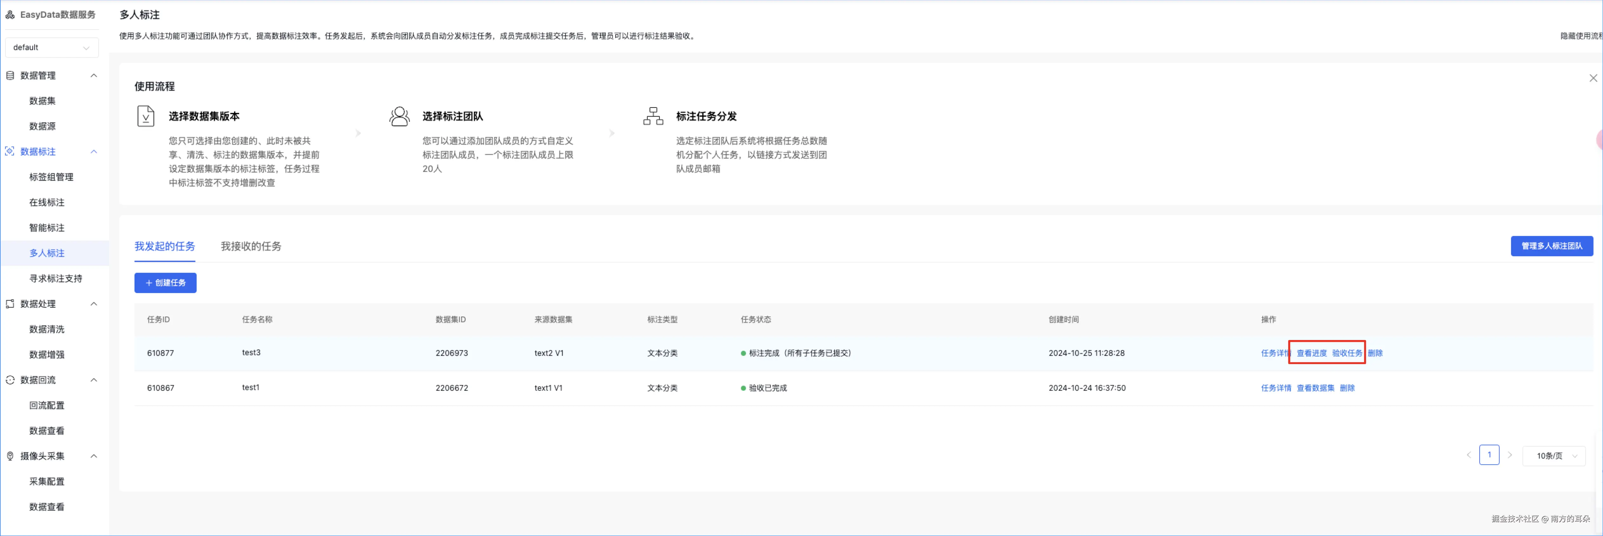Open the 10条/页 page size dropdown

pyautogui.click(x=1553, y=456)
